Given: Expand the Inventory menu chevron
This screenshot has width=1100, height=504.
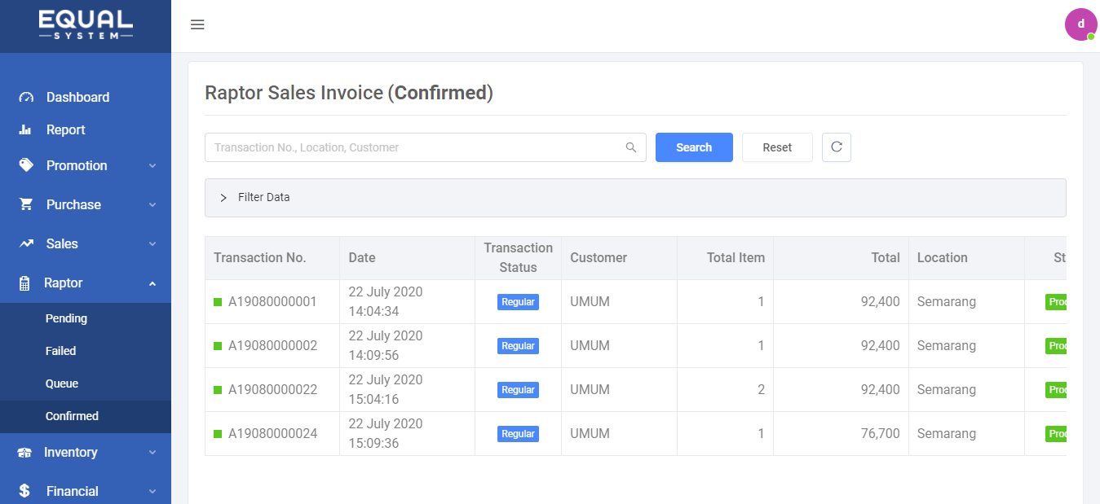Looking at the screenshot, I should [152, 453].
